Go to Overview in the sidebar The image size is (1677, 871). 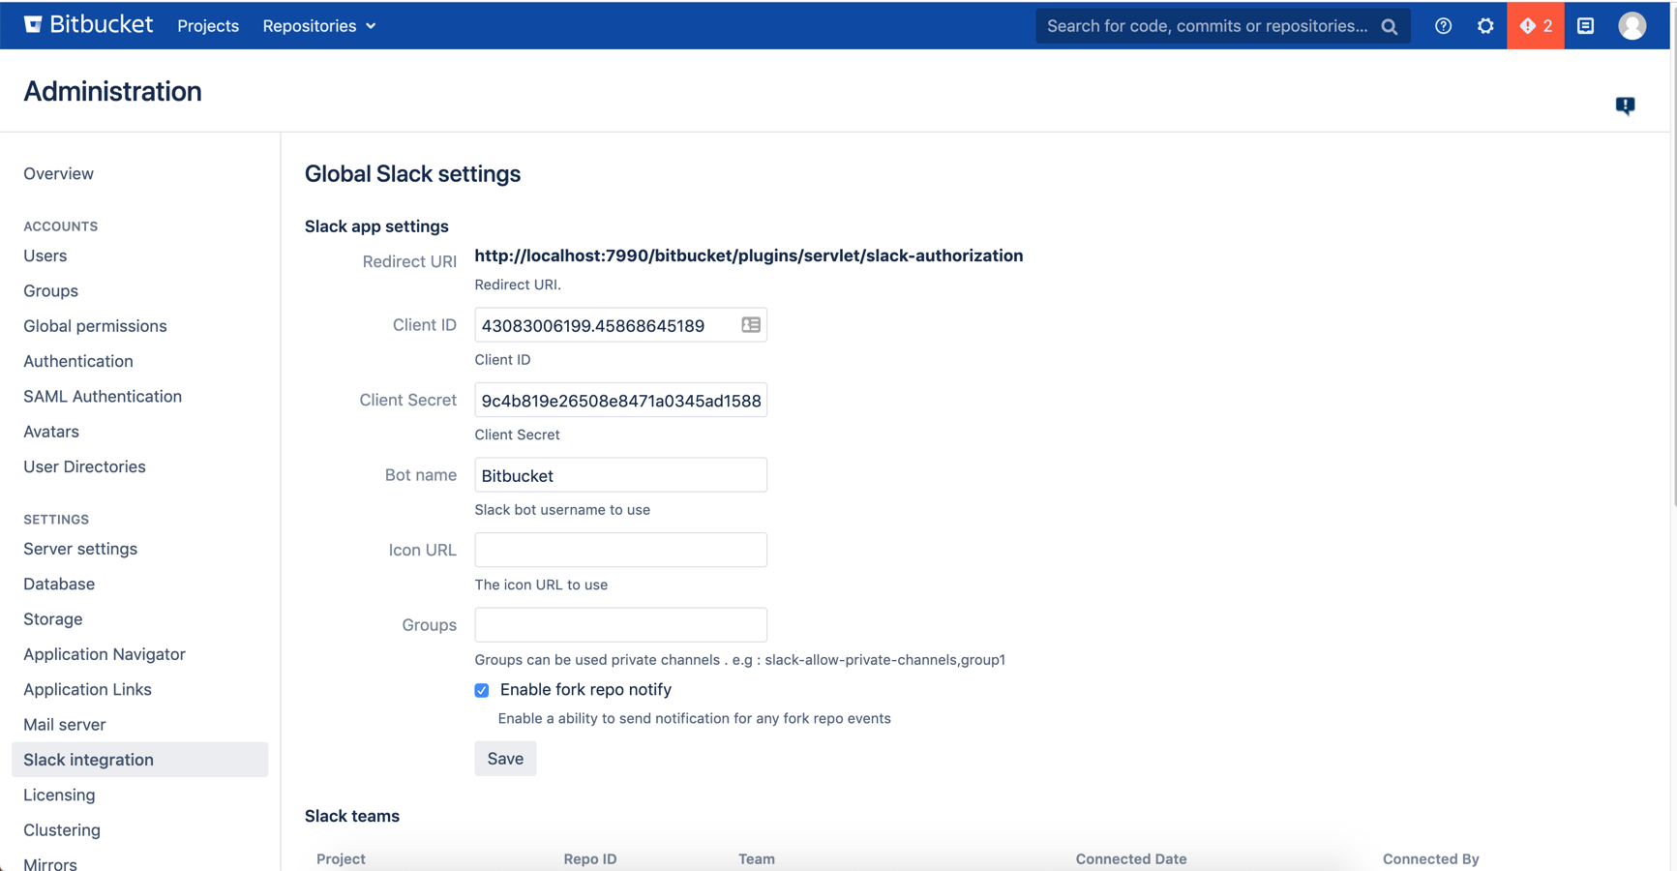(59, 173)
